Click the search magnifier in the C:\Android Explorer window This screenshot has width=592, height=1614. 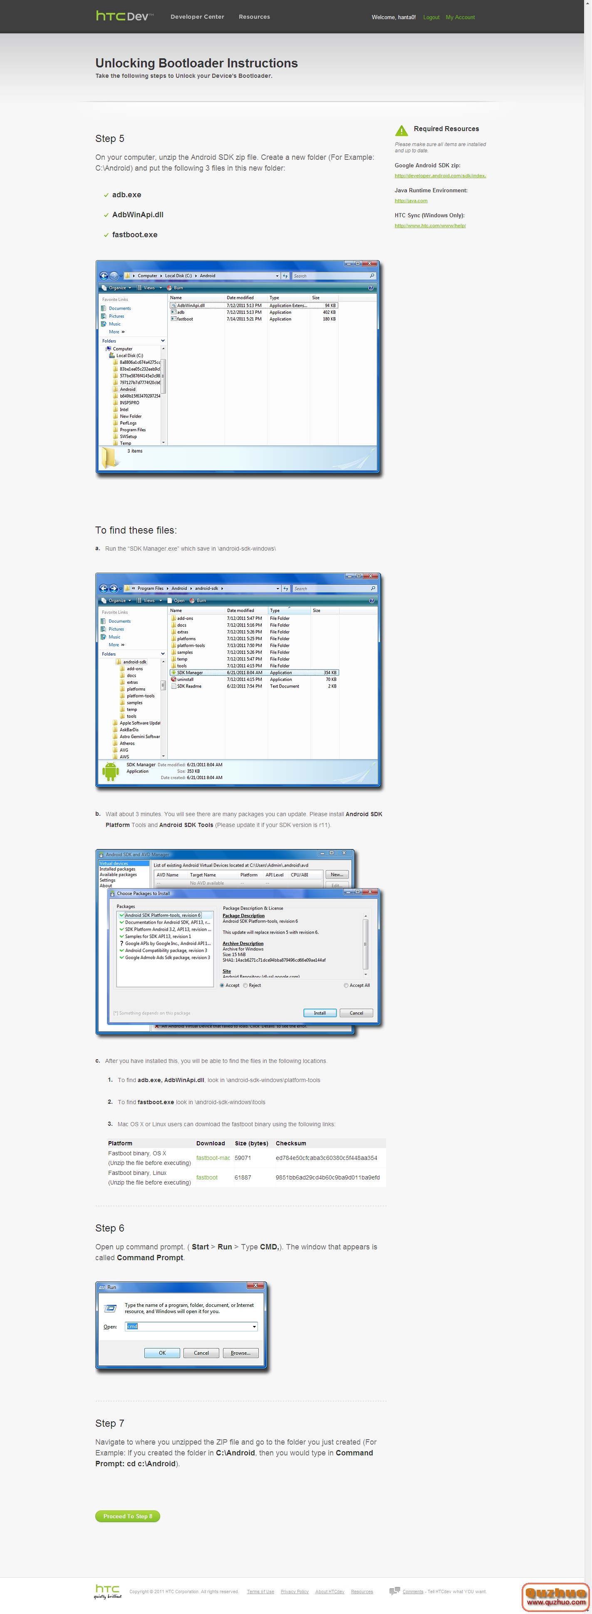372,276
